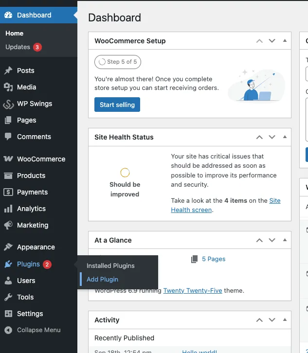Click the WooCommerce W logo icon
This screenshot has height=353, width=308.
[8, 159]
